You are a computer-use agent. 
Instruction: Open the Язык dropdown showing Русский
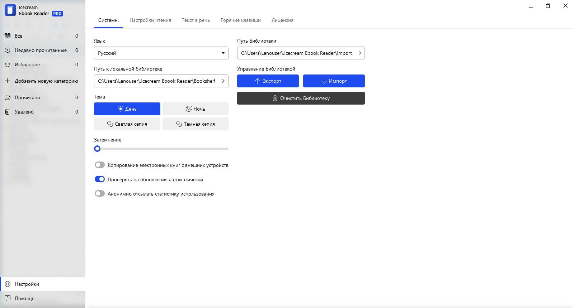coord(161,53)
